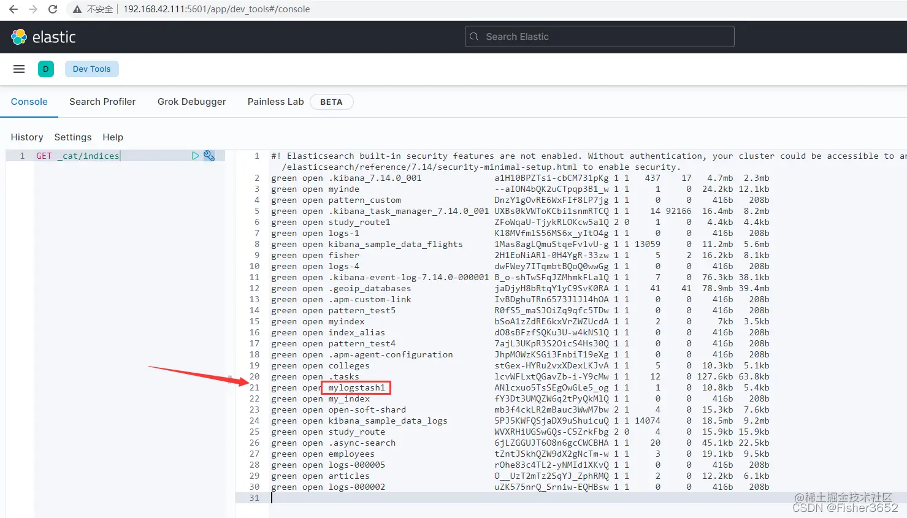Click the .geoip_databases index name

pyautogui.click(x=370, y=288)
